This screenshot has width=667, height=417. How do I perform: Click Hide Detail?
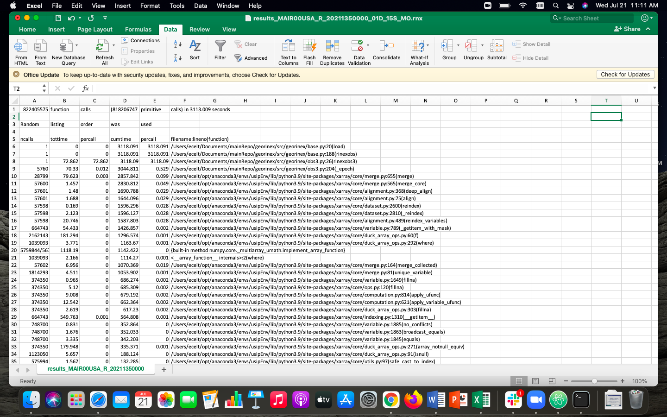coord(530,58)
